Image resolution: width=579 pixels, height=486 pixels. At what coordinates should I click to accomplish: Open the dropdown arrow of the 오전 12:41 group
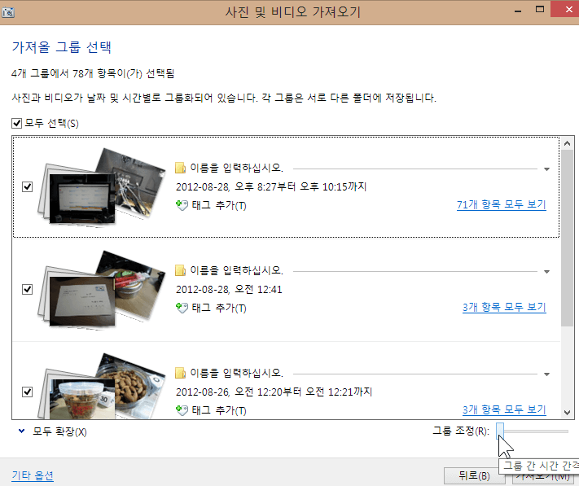pyautogui.click(x=547, y=272)
